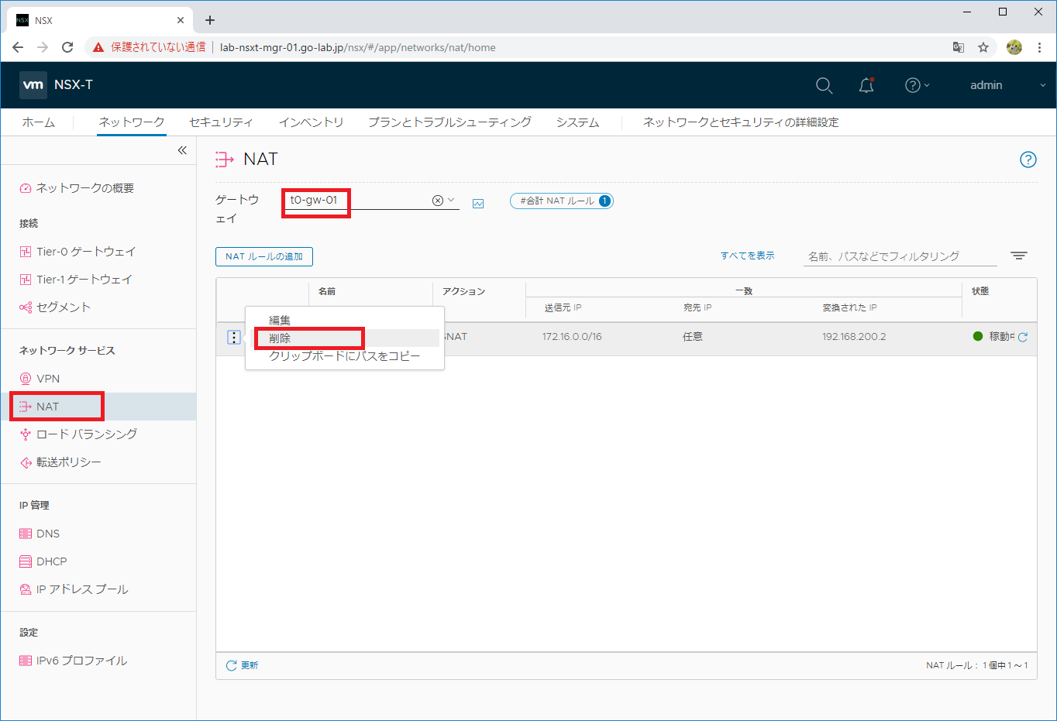The height and width of the screenshot is (721, 1057).
Task: Open the Chrome three-dot menu
Action: point(1039,47)
